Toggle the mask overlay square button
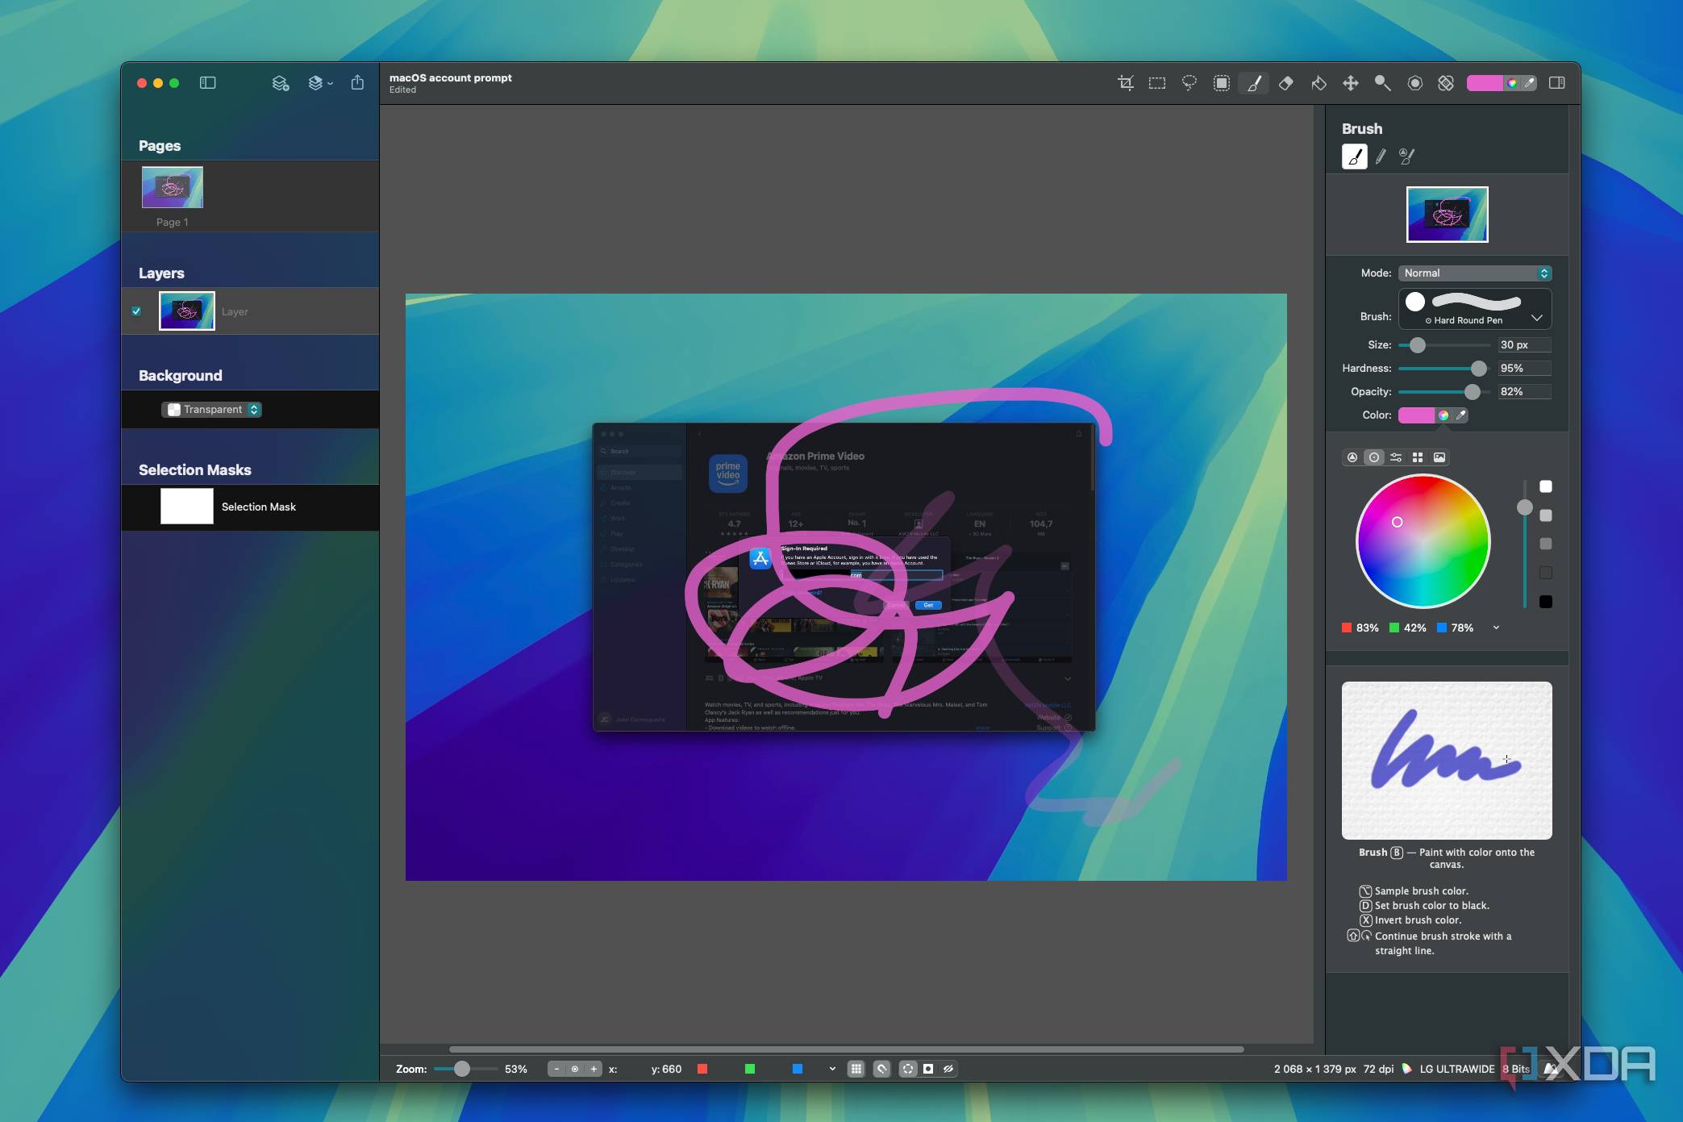Image resolution: width=1683 pixels, height=1122 pixels. (x=928, y=1069)
